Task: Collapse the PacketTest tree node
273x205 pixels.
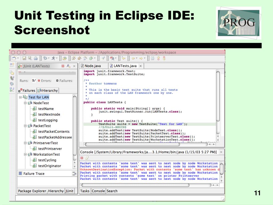Action: point(25,126)
